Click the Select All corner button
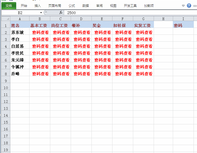This screenshot has height=153, width=197. click(6, 19)
